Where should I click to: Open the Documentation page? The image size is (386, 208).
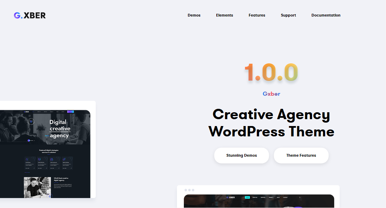coord(326,15)
